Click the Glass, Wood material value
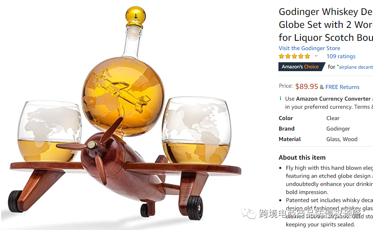373x230 pixels. 342,139
